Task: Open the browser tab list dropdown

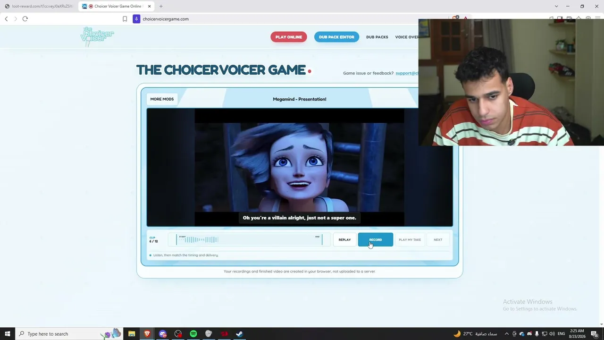Action: tap(556, 6)
